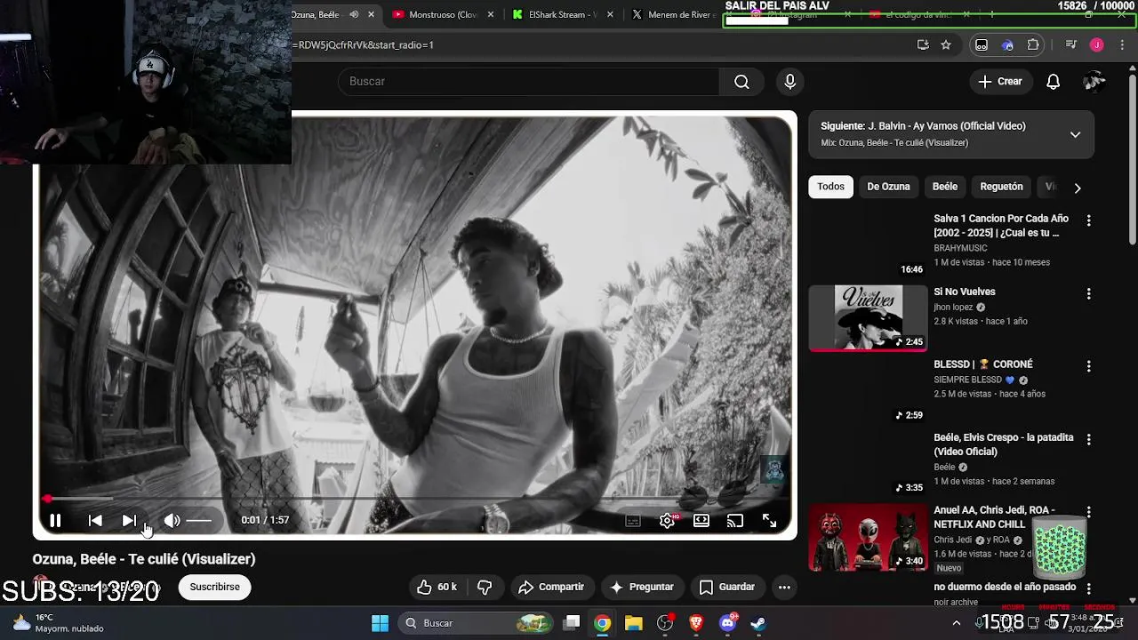Open the Chrome extensions puzzle icon
1138x640 pixels.
pyautogui.click(x=1032, y=44)
